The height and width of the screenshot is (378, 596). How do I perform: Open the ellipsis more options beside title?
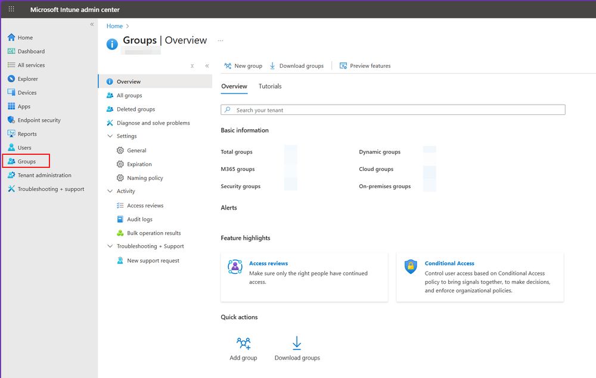[221, 40]
